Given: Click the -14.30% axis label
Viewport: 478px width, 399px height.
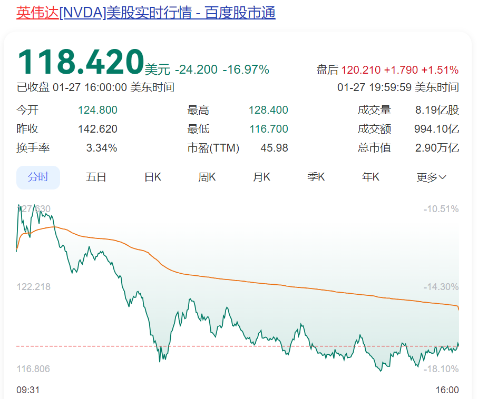Looking at the screenshot, I should (441, 287).
